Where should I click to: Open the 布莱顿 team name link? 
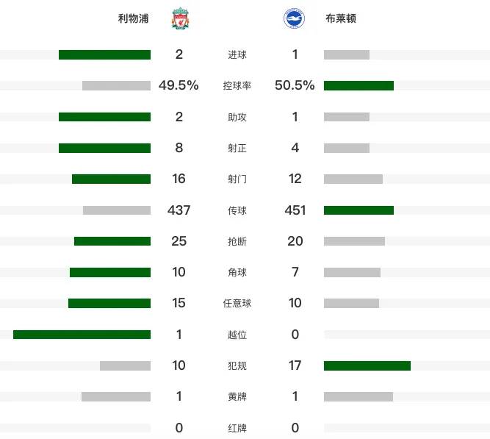pyautogui.click(x=341, y=18)
